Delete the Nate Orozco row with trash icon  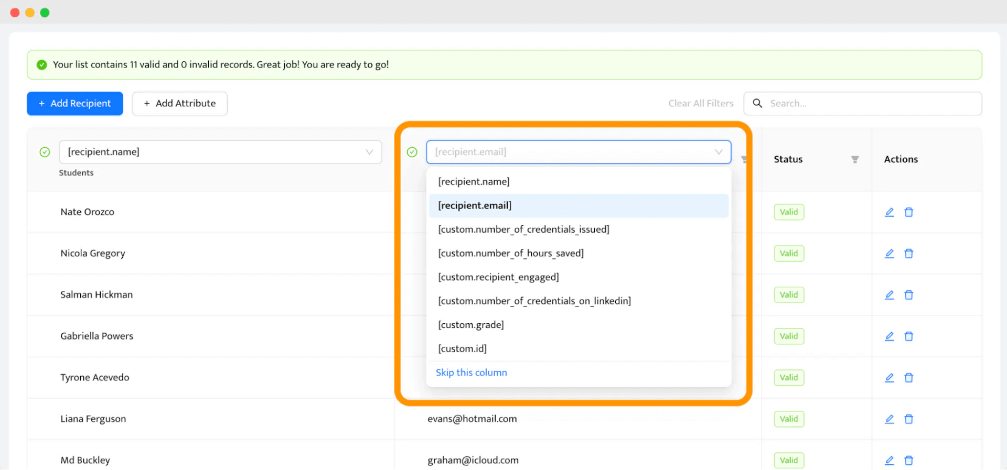(909, 212)
